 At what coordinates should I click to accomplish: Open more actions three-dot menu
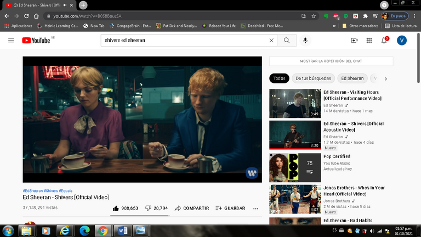pyautogui.click(x=255, y=208)
